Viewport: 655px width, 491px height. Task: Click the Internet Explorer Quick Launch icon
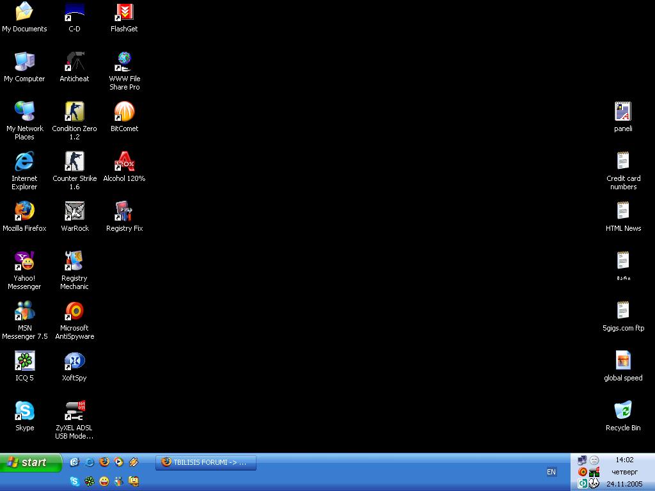click(90, 462)
